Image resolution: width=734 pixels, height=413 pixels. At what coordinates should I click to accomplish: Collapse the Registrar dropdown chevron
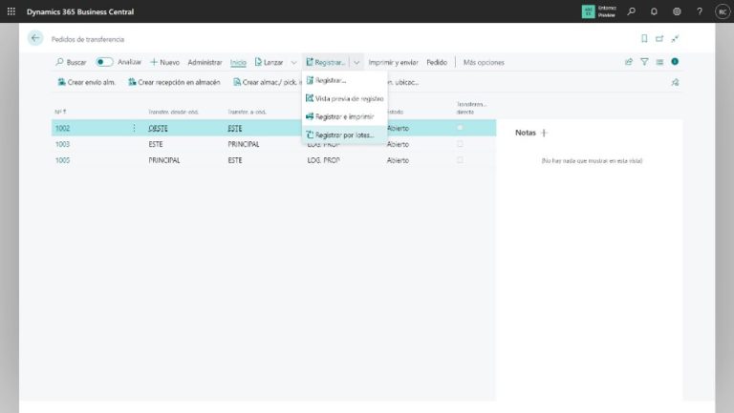(356, 62)
